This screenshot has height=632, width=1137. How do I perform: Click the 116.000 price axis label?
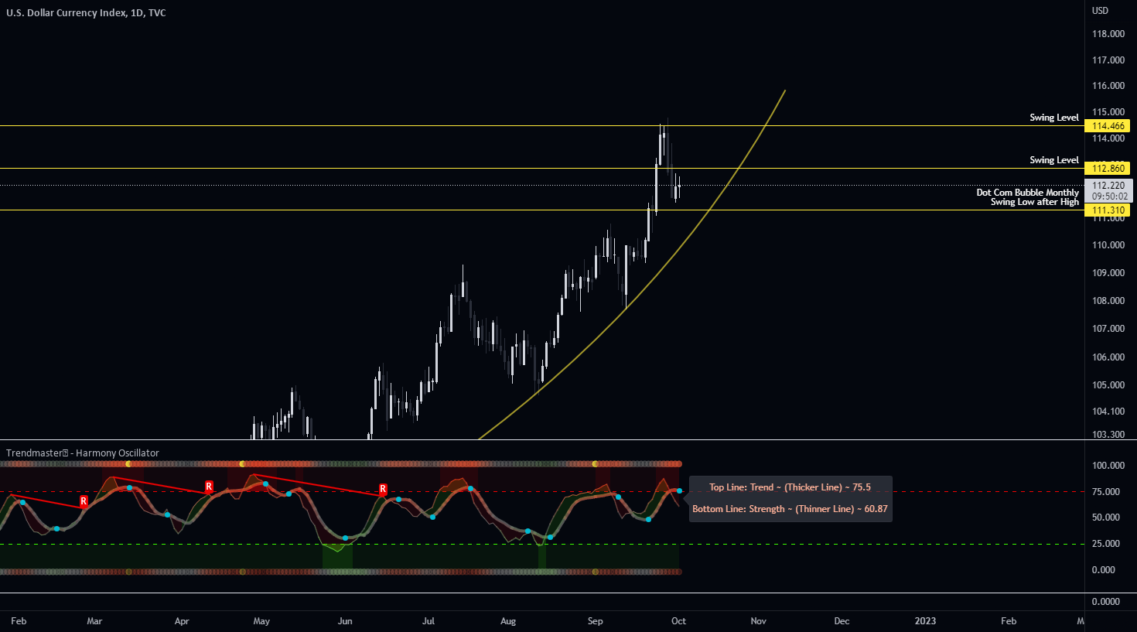click(1108, 86)
